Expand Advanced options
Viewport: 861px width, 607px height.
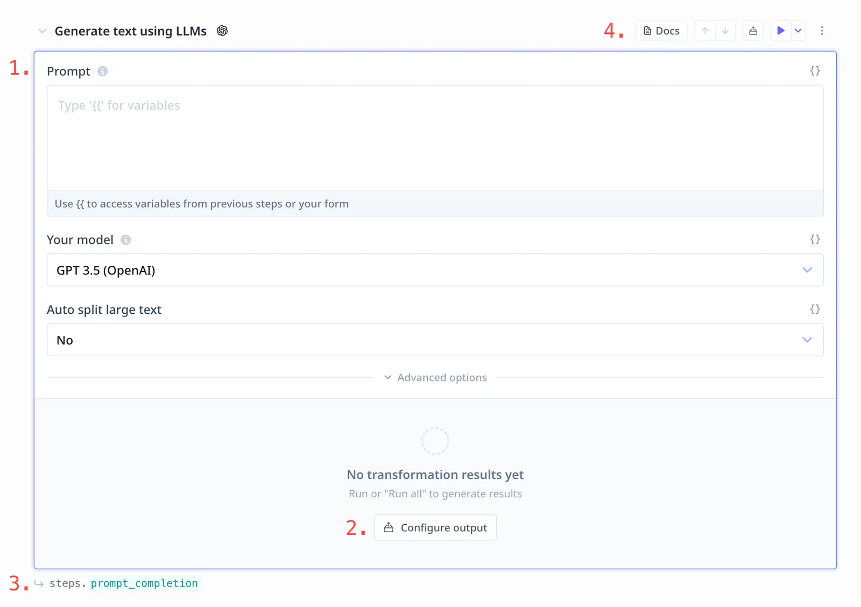[x=435, y=378]
